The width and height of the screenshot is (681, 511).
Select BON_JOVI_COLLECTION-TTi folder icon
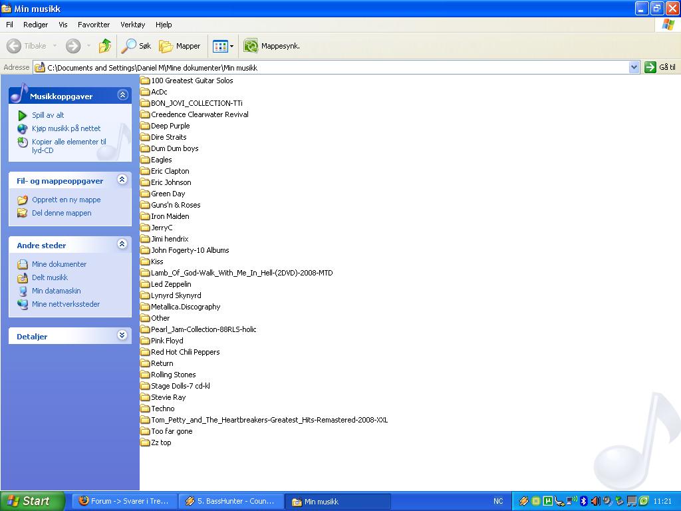click(x=145, y=103)
